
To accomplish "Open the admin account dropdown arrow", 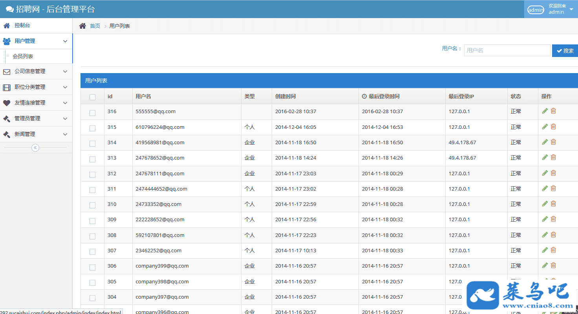I will [571, 9].
